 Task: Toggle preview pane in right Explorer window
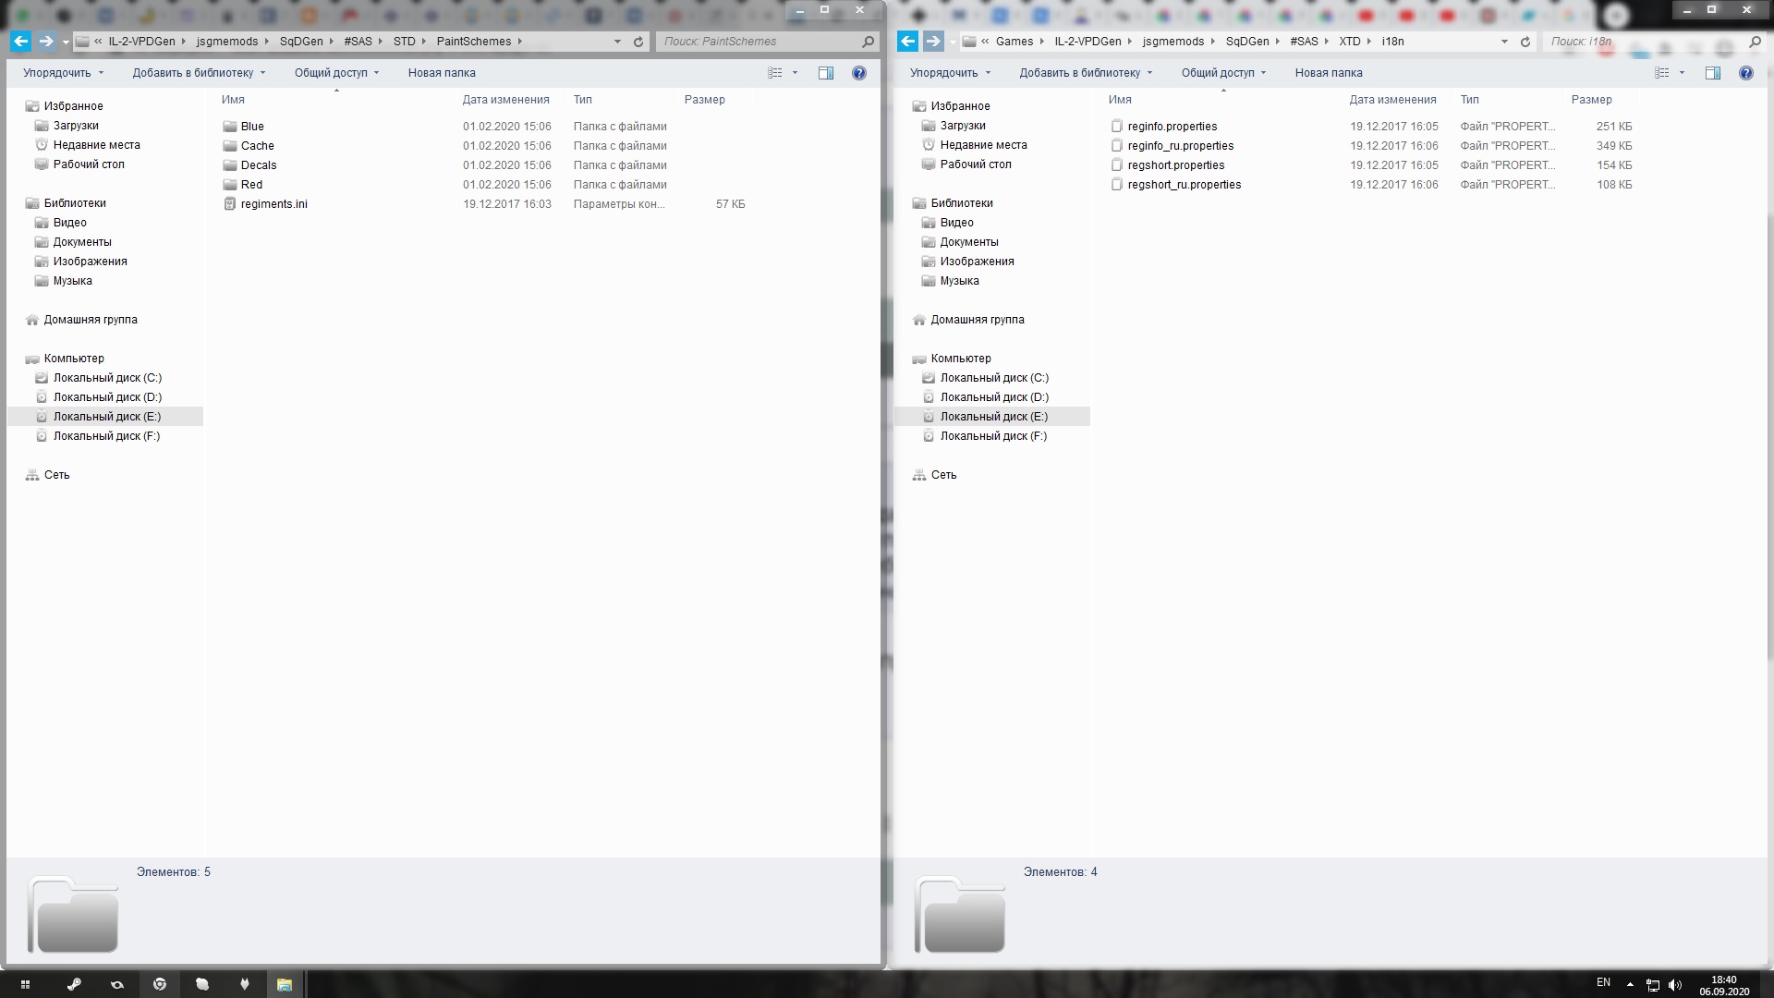[x=1712, y=73]
